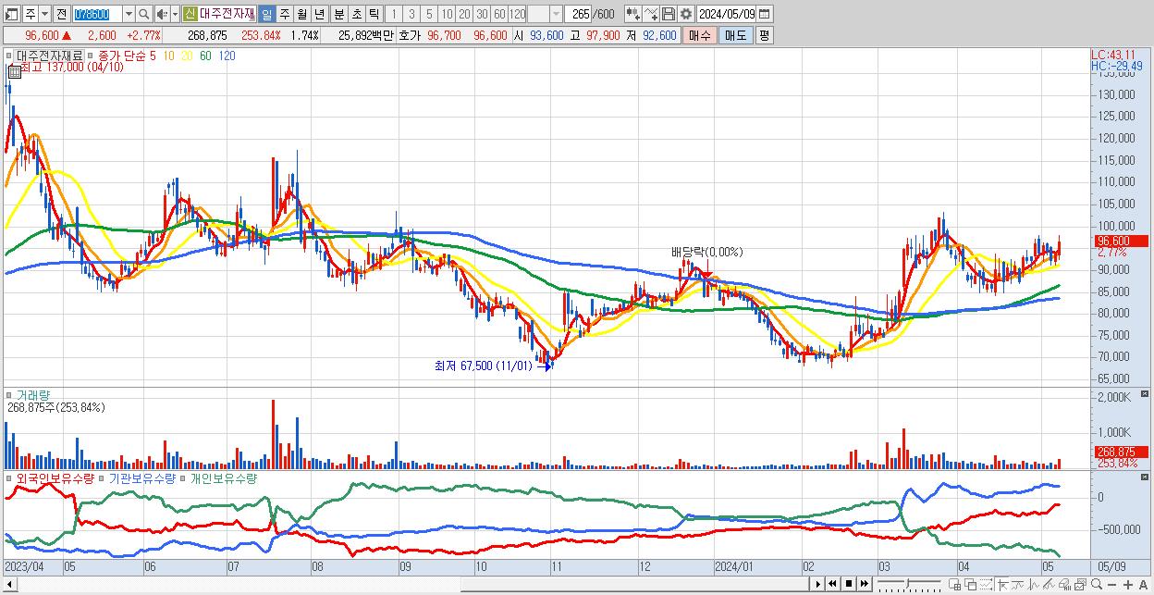Click the candlestick pattern icon in bottom toolbar
Viewport: 1154px width, 595px height.
[1034, 584]
